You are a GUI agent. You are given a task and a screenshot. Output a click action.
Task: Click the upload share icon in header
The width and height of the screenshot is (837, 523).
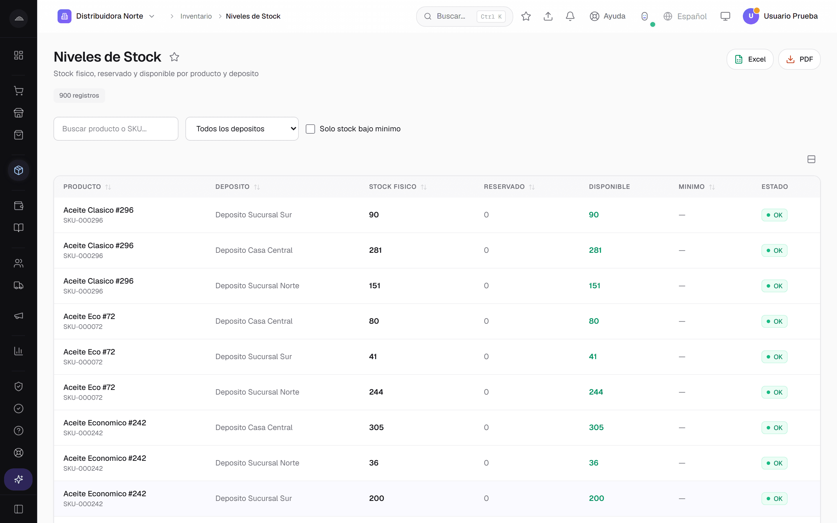tap(548, 16)
